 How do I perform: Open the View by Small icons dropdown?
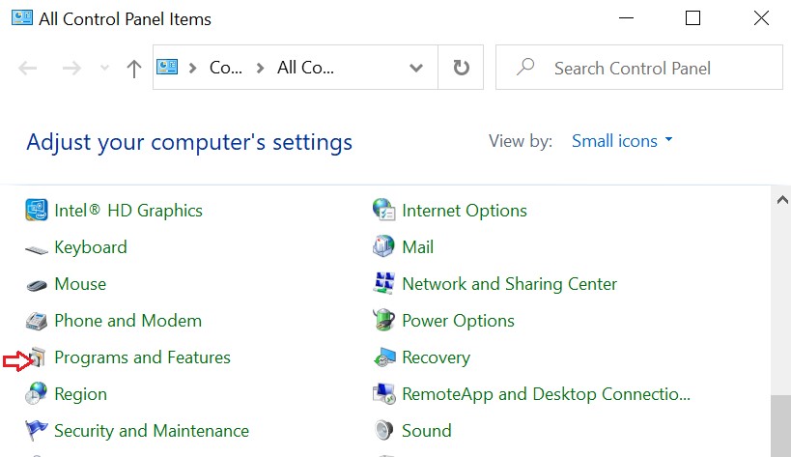point(622,141)
